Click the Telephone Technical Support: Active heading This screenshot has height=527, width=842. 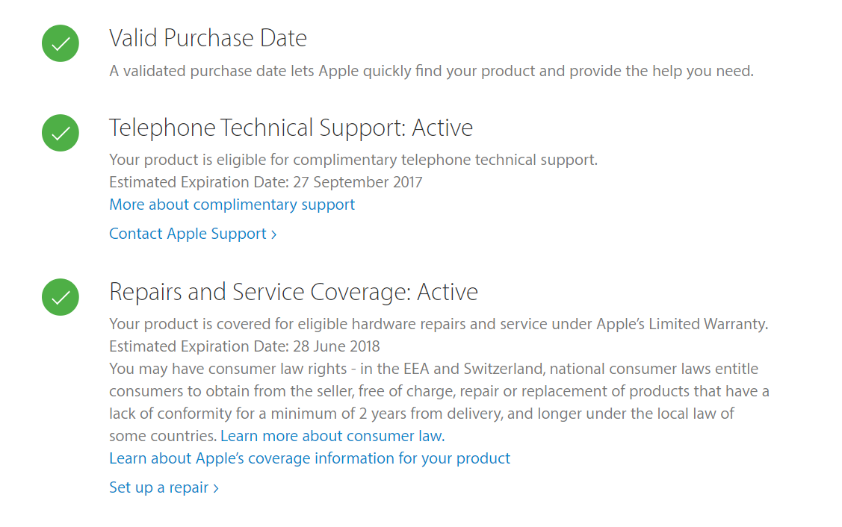coord(291,128)
